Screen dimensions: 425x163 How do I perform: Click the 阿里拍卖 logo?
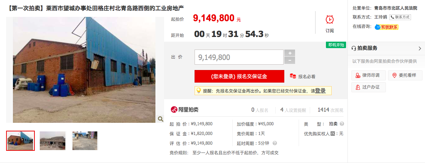click(185, 110)
